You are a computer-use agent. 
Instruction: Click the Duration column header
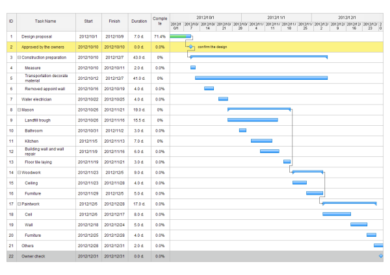(138, 21)
